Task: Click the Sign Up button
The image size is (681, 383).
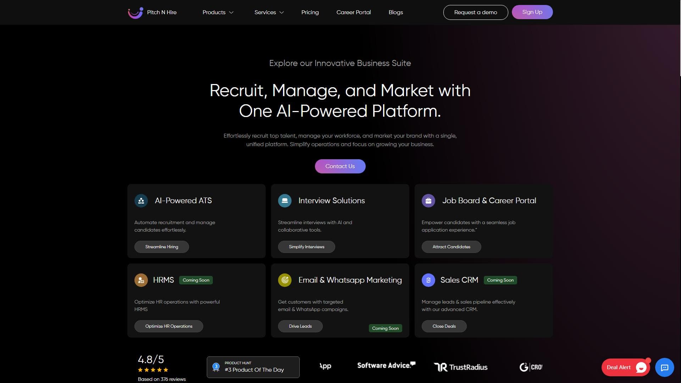Action: tap(532, 12)
